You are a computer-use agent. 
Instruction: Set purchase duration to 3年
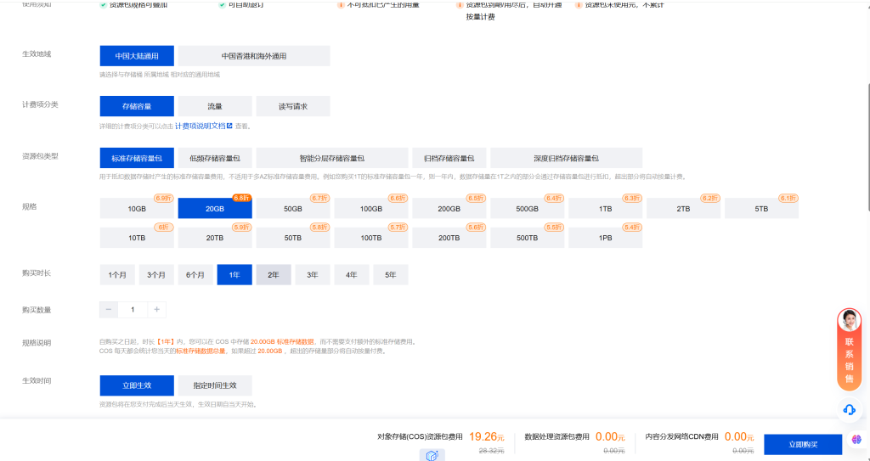click(313, 274)
